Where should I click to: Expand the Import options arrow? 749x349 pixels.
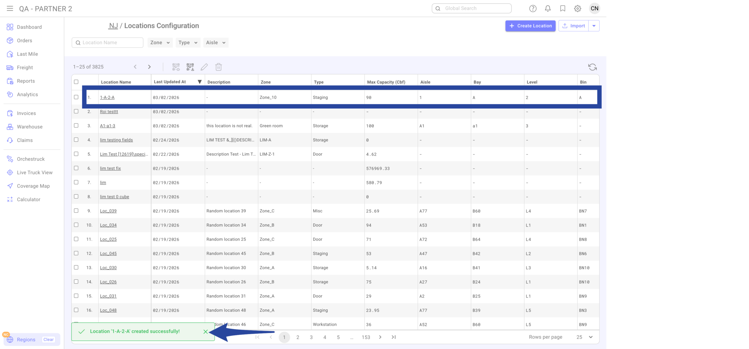point(594,26)
